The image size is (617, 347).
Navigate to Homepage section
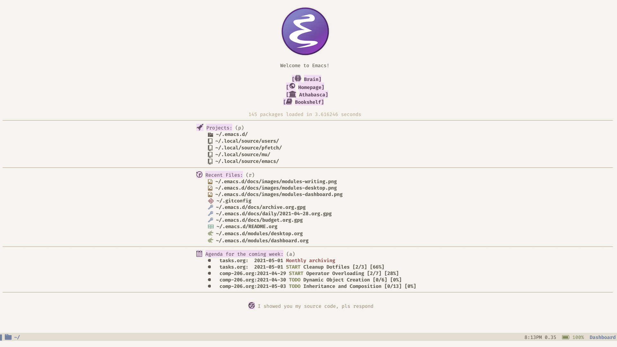[x=305, y=87]
